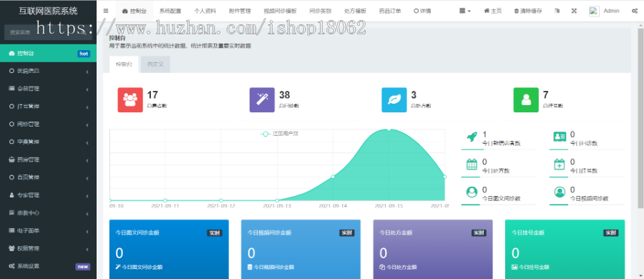Image resolution: width=644 pixels, height=279 pixels.
Task: Click the hot badge beside 控制台
Action: pyautogui.click(x=84, y=54)
